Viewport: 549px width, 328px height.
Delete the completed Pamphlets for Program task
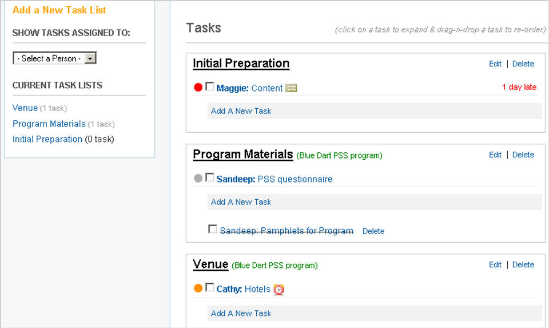[x=373, y=231]
